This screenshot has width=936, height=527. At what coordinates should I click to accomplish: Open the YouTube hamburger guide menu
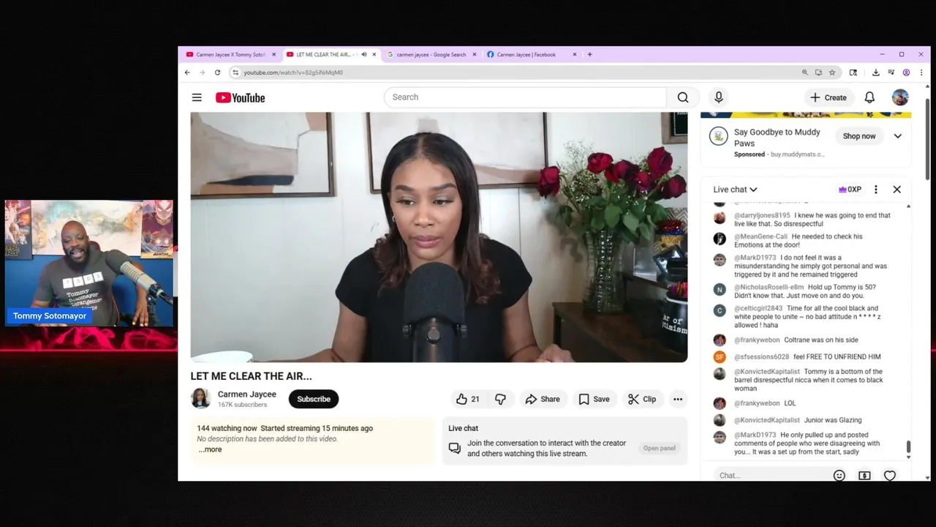pyautogui.click(x=197, y=97)
